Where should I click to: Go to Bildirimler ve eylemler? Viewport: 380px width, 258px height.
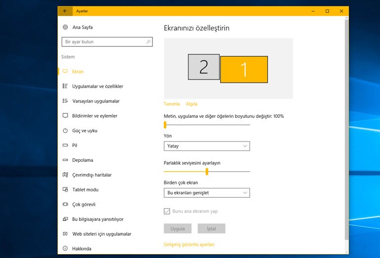click(94, 116)
